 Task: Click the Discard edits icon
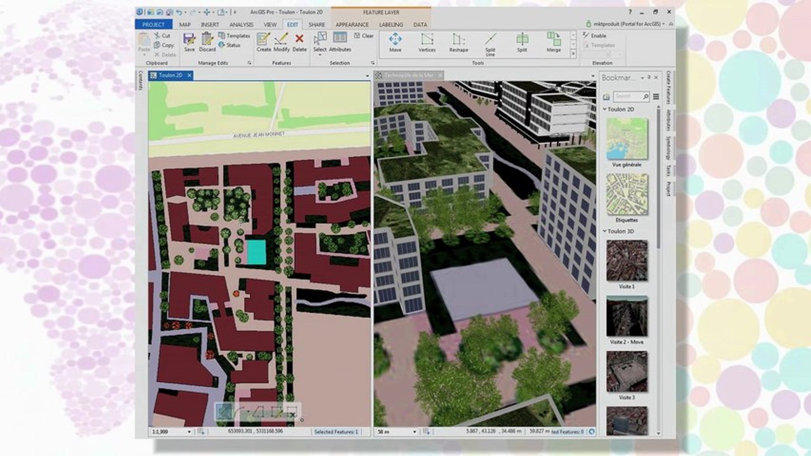tap(207, 39)
